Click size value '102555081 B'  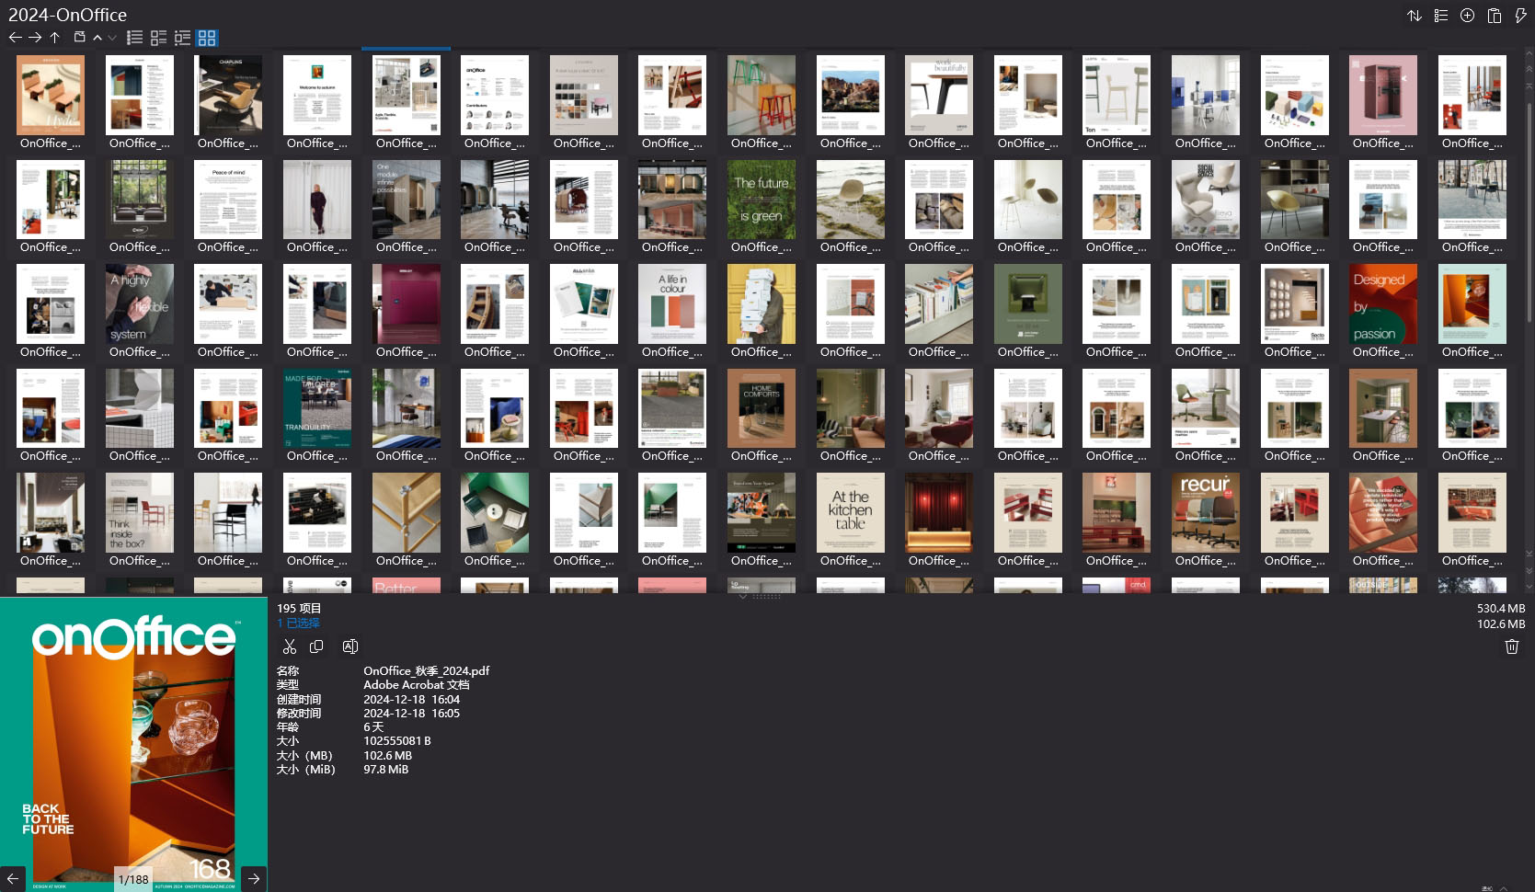[x=397, y=741]
